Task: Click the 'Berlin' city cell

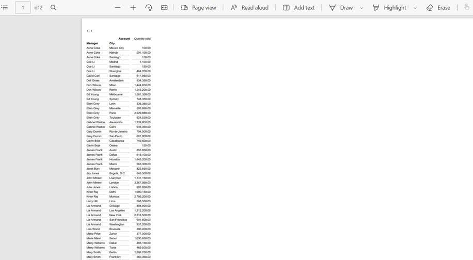Action: [x=113, y=252]
